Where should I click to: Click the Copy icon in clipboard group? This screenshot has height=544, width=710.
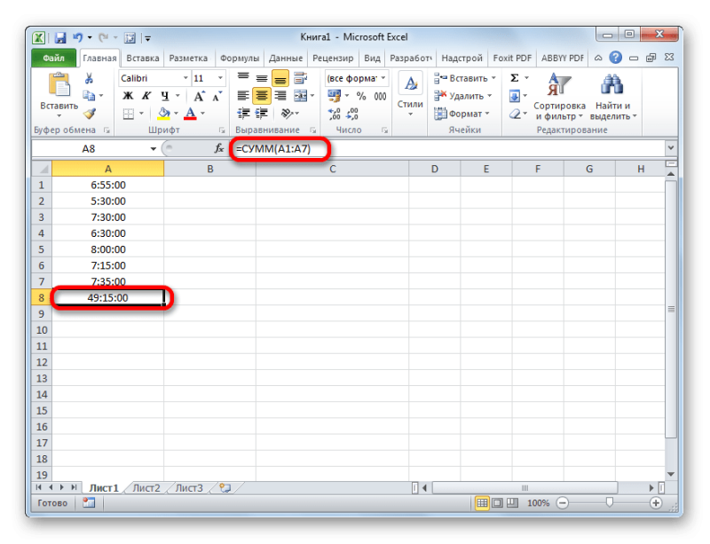point(89,96)
